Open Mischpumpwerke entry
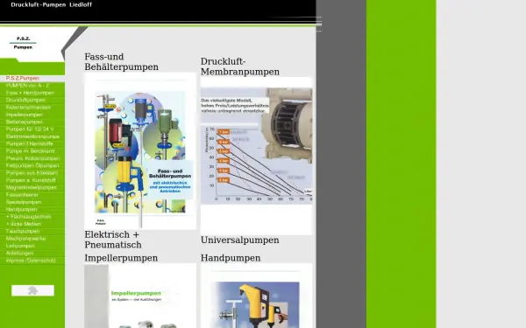The width and height of the screenshot is (526, 328). coord(32,239)
